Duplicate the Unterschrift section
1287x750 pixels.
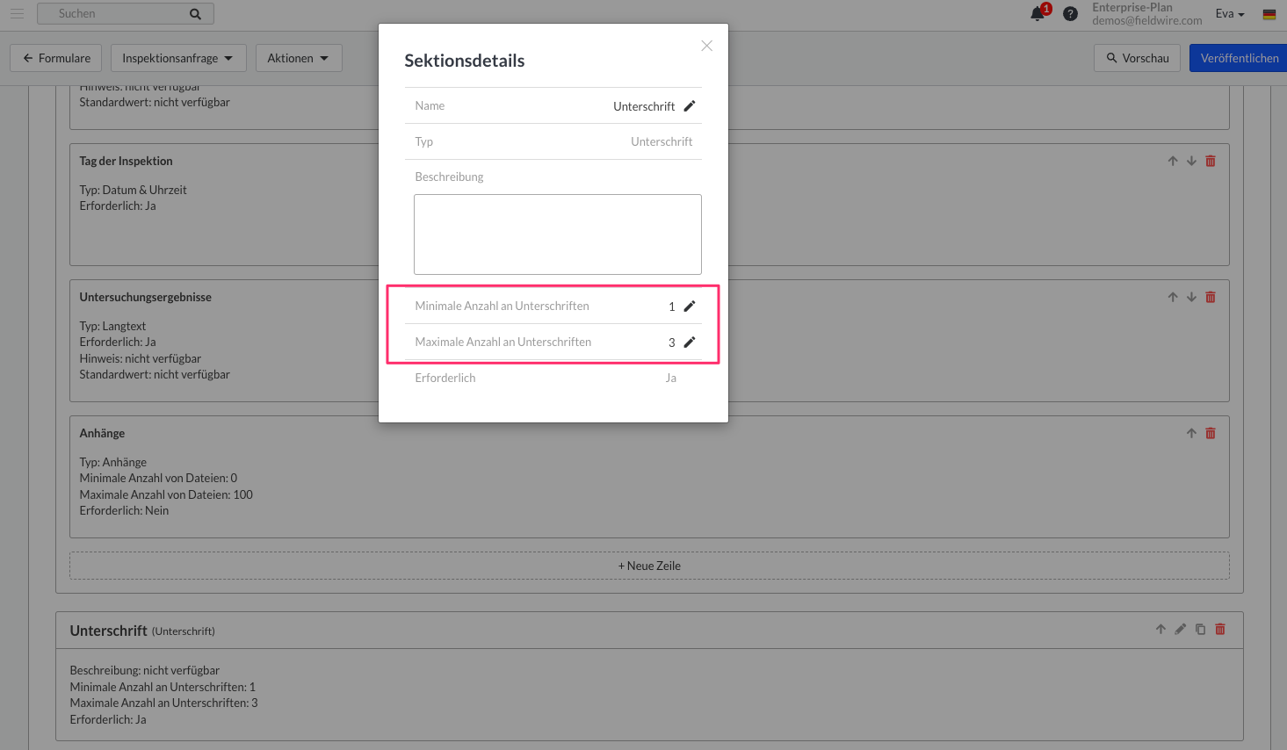[1200, 630]
